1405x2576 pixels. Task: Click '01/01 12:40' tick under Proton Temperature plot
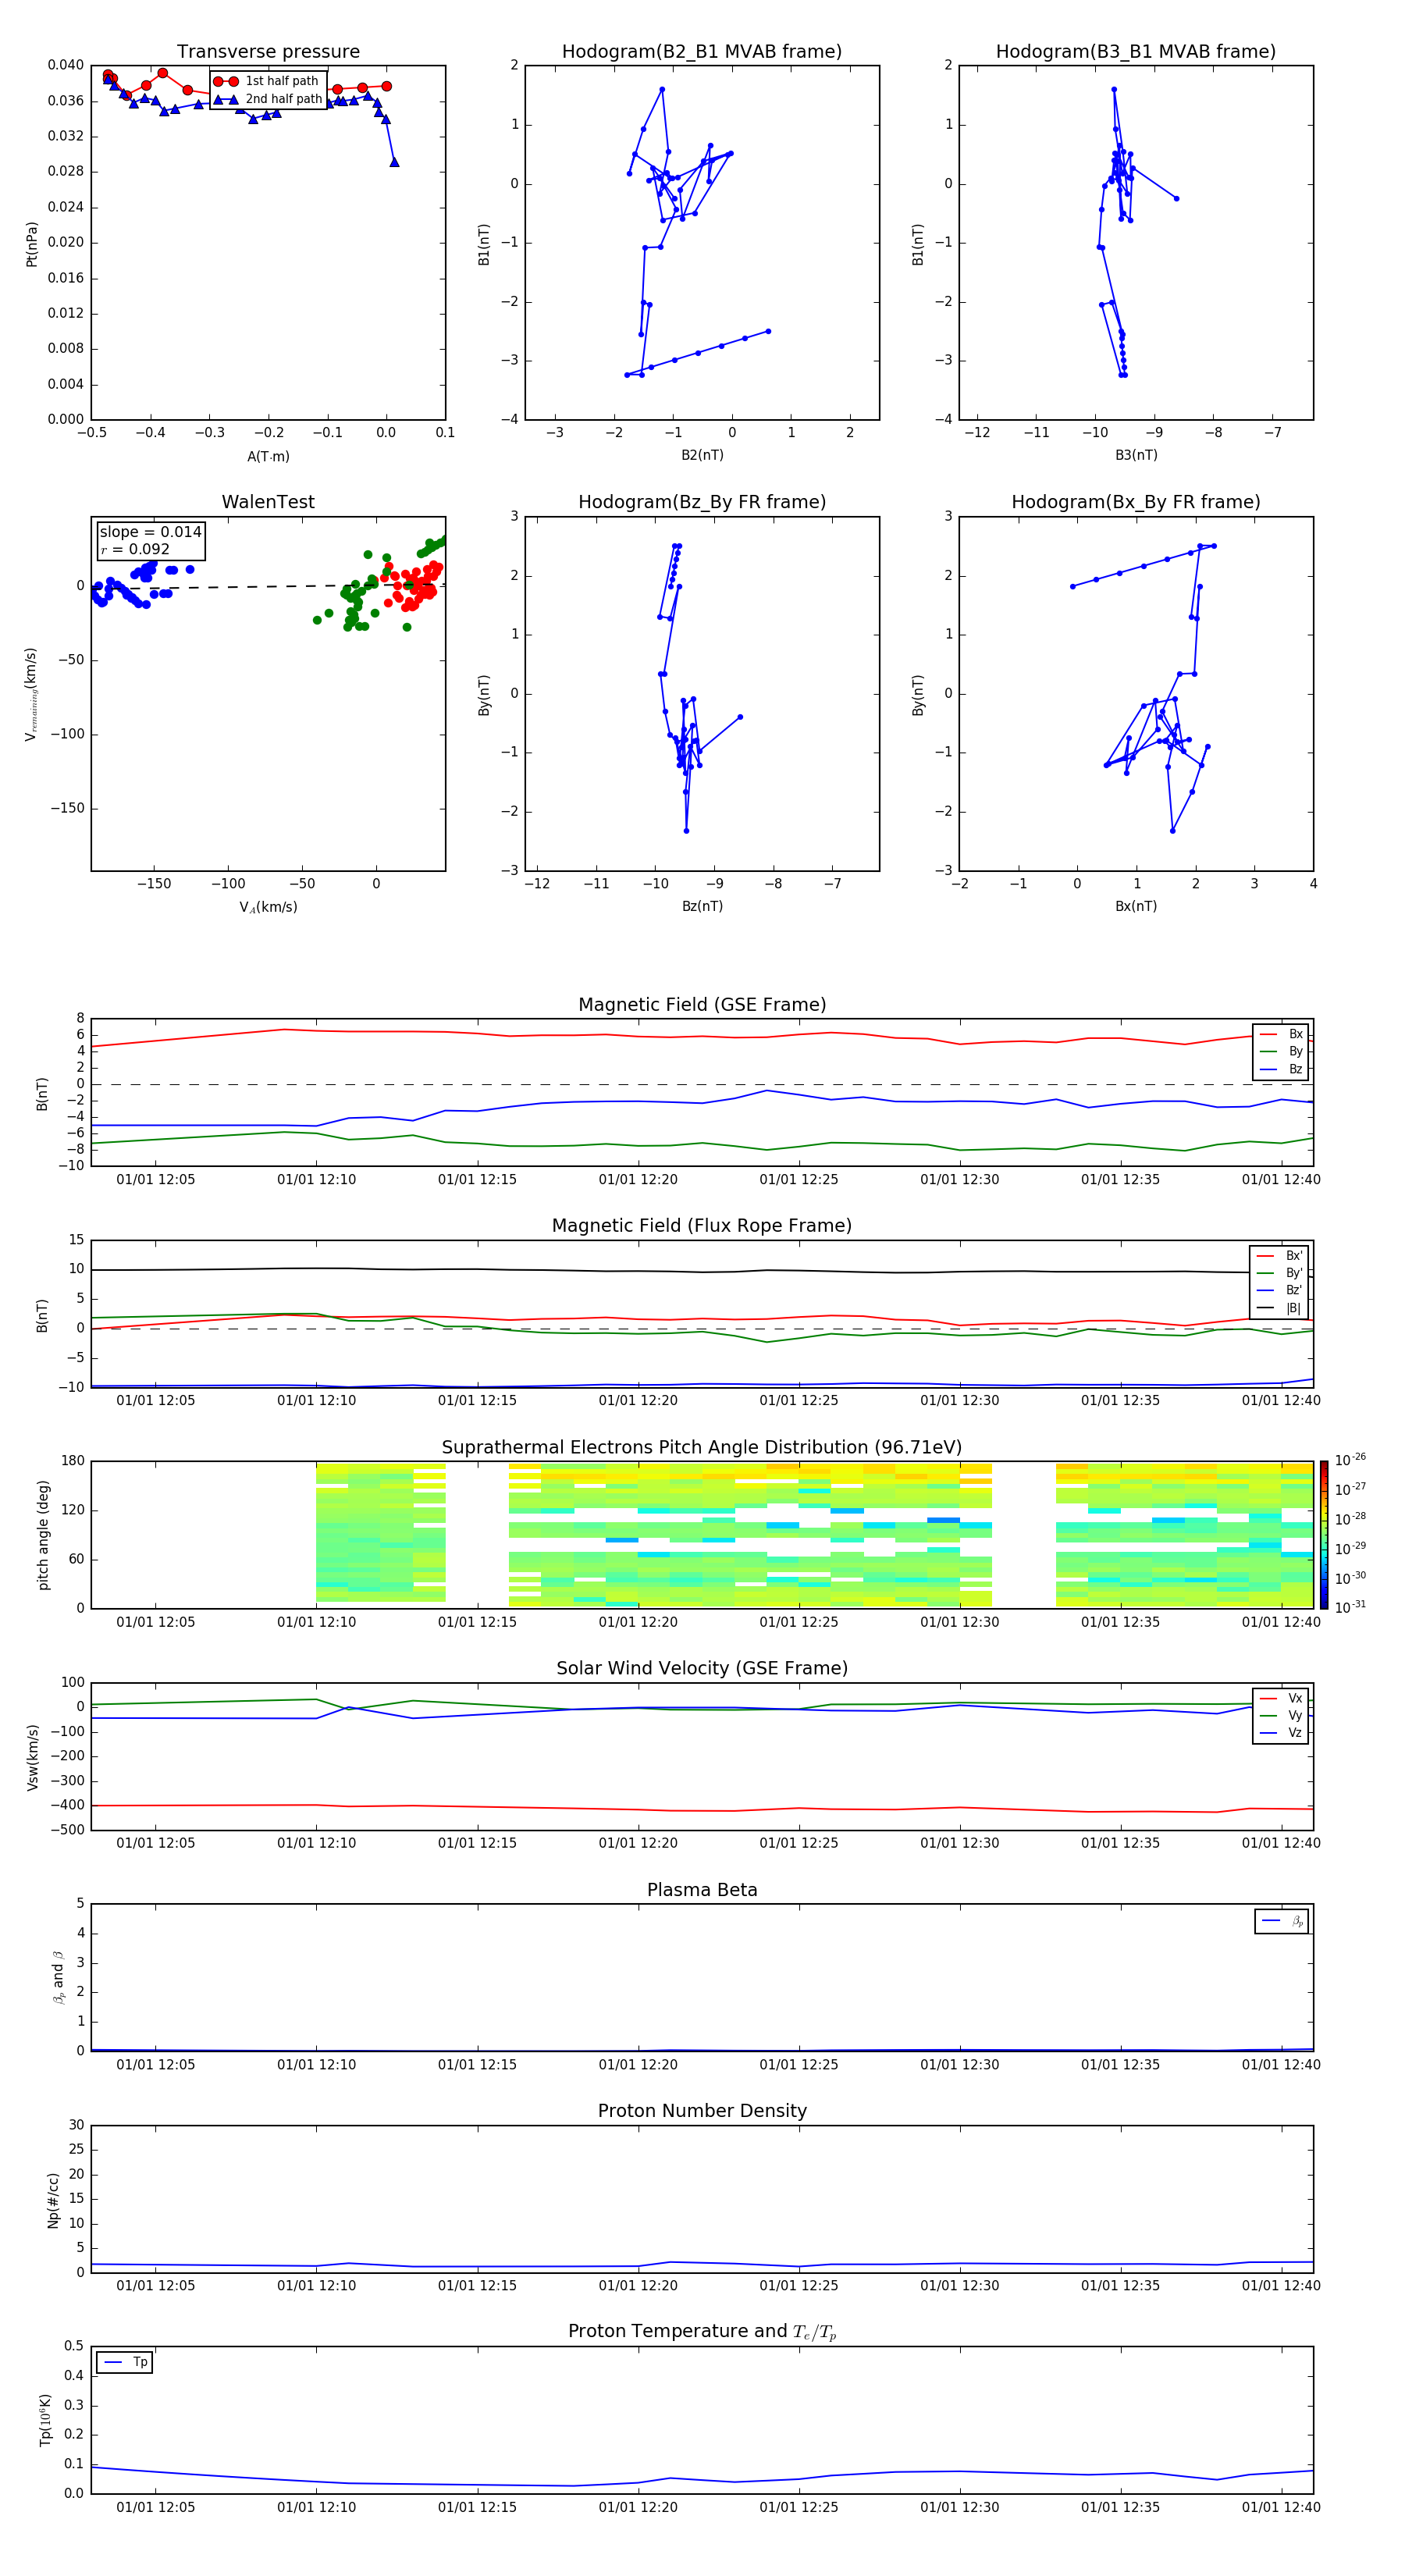[x=1281, y=2508]
